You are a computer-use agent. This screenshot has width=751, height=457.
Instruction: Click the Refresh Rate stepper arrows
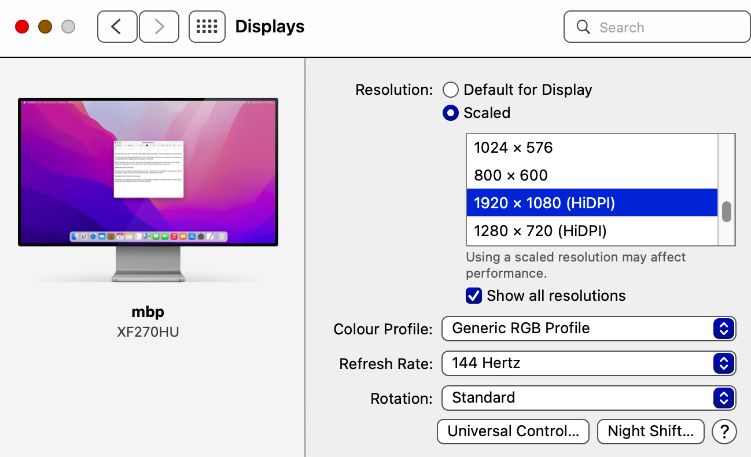[723, 363]
